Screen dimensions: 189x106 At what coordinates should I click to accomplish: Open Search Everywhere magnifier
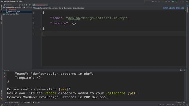[x=187, y=1]
